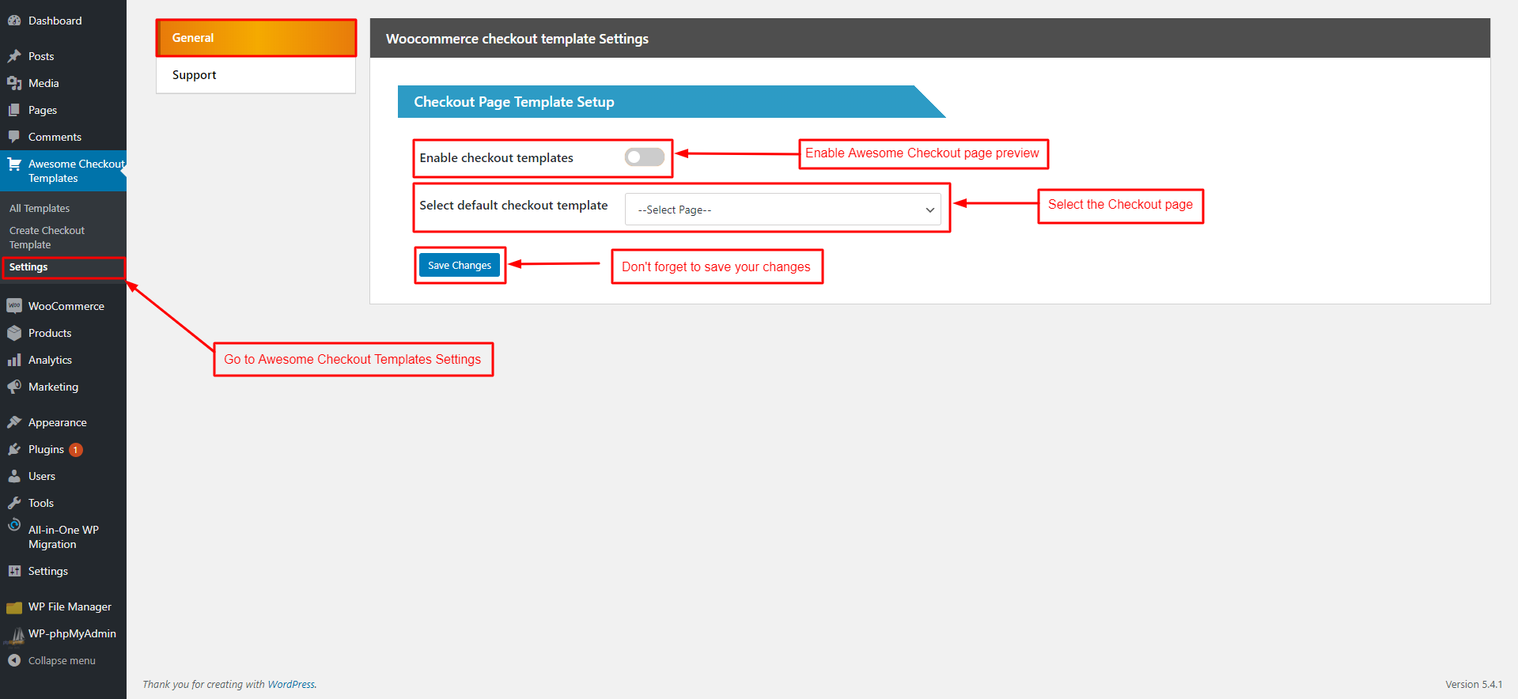This screenshot has height=699, width=1518.
Task: Open Awesome Checkout Settings submenu item
Action: pyautogui.click(x=28, y=267)
